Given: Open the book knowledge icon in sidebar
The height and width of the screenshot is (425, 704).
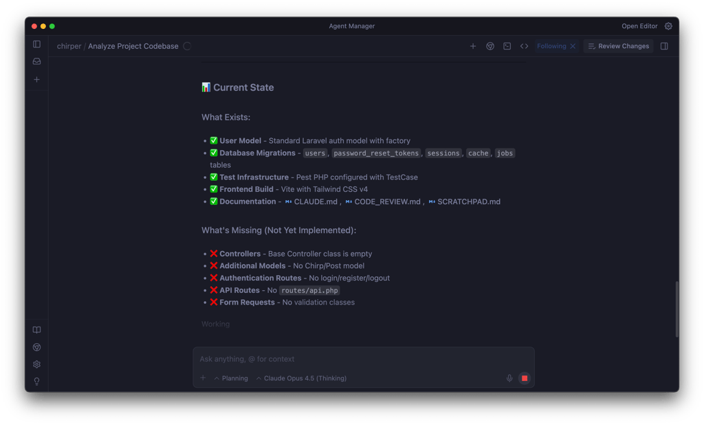Looking at the screenshot, I should click(x=37, y=330).
